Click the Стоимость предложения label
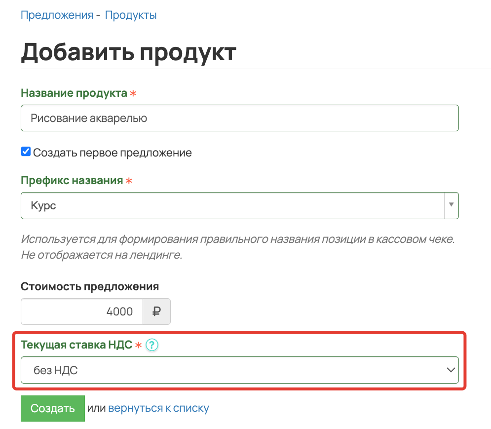This screenshot has height=429, width=491. pyautogui.click(x=90, y=286)
